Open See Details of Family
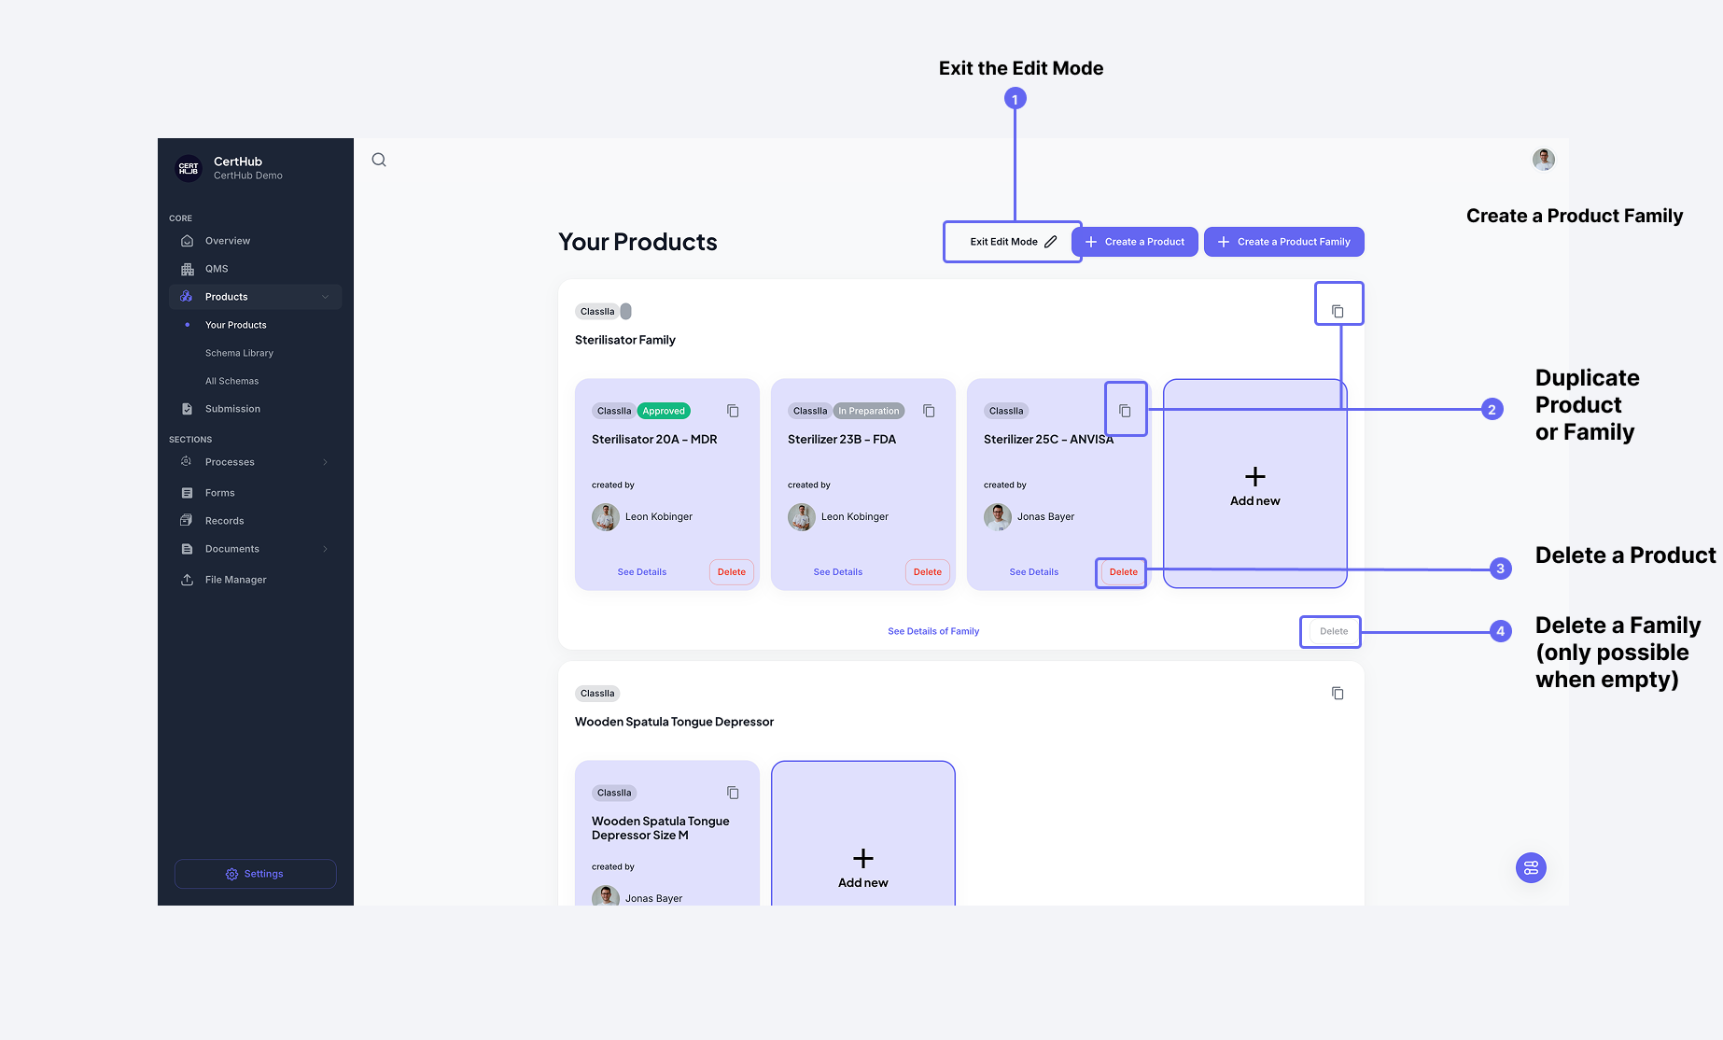1723x1040 pixels. point(933,630)
